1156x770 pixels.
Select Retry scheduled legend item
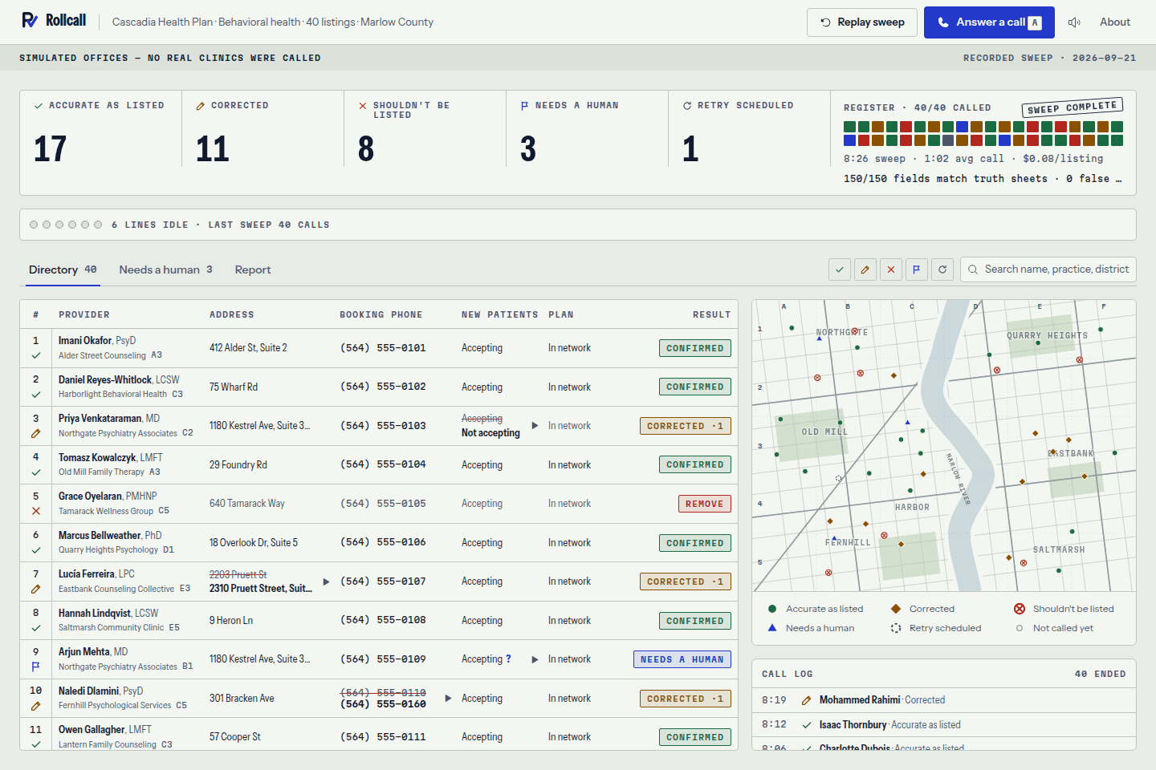click(936, 628)
